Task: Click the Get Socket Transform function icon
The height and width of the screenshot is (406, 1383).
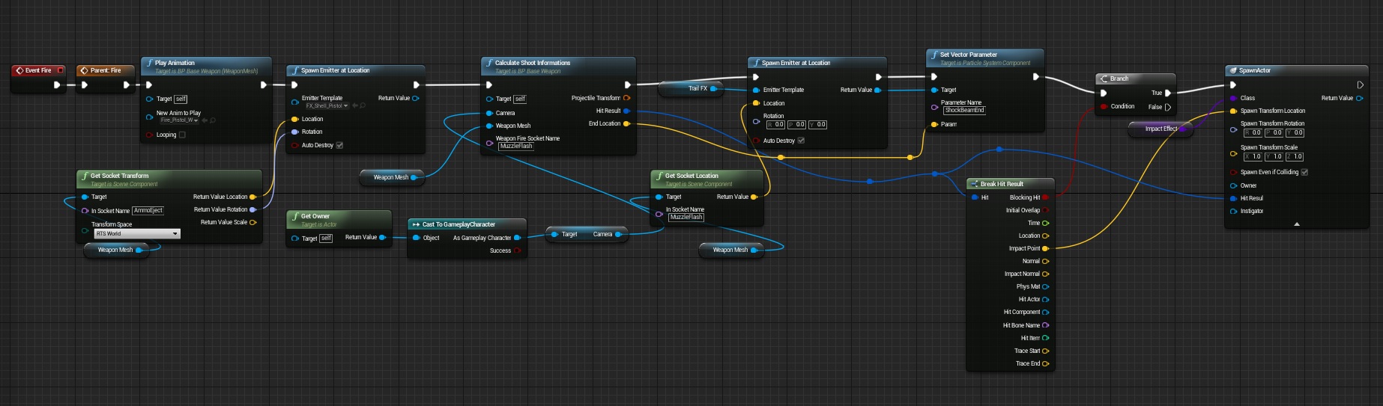Action: [x=85, y=176]
